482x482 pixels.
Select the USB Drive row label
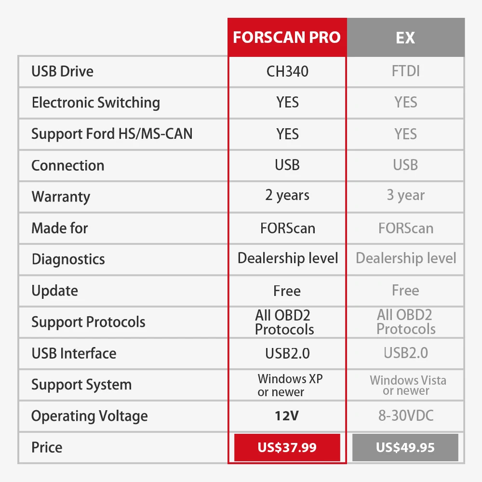(63, 71)
